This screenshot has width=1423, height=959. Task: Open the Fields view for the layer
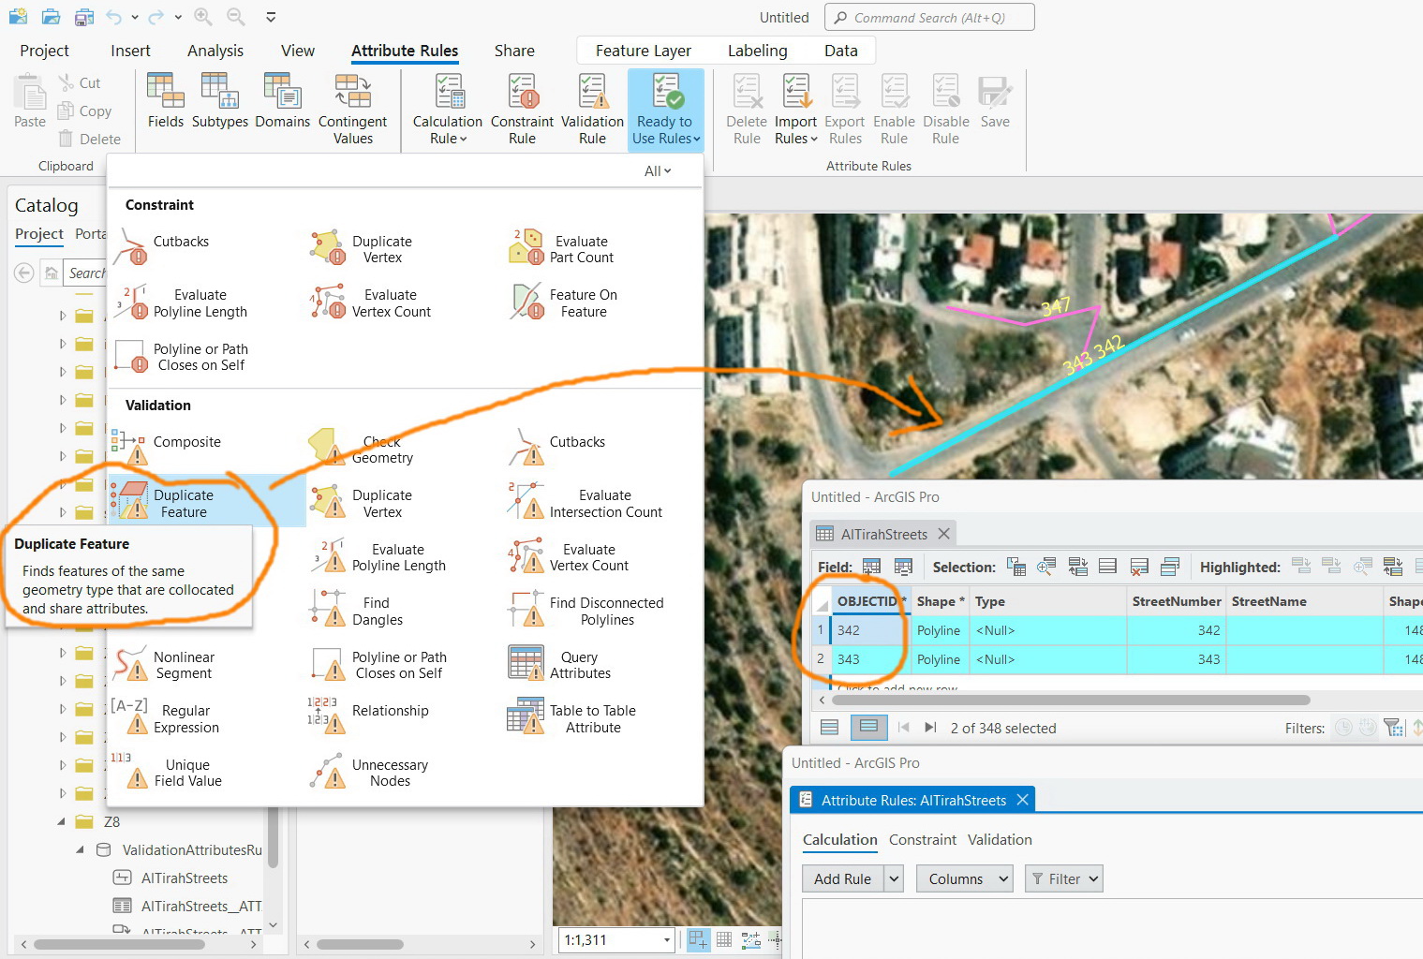tap(165, 103)
